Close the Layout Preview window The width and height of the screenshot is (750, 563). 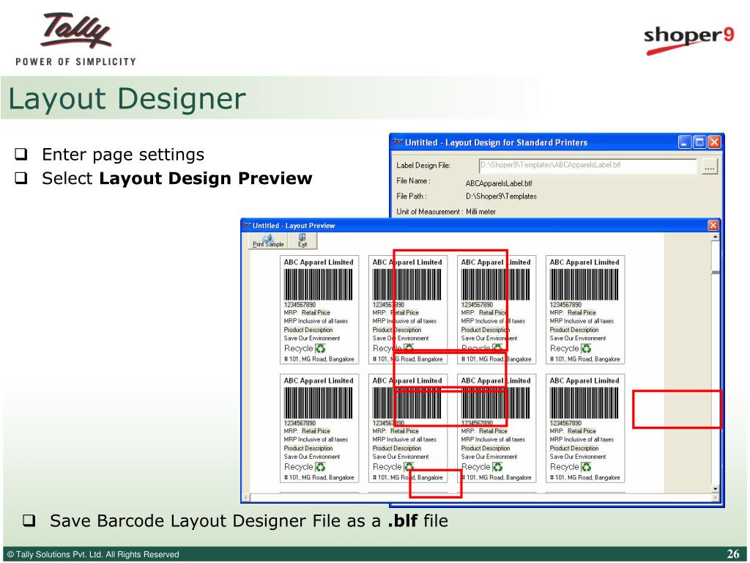tap(713, 226)
